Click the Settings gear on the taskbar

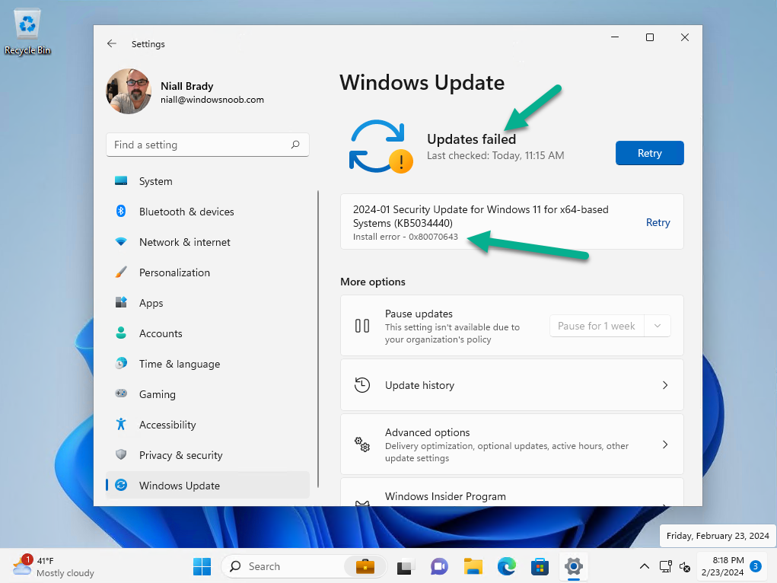click(x=573, y=566)
